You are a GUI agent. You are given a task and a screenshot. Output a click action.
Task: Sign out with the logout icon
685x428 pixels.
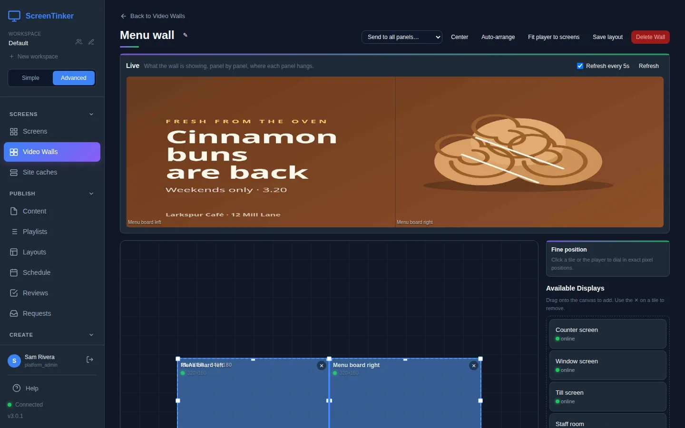89,360
